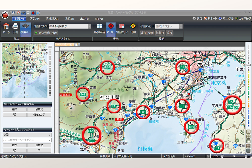Image resolution: width=252 pixels, height=168 pixels.
Task: Click the zoom out minus button in status bar
Action: click(x=222, y=156)
